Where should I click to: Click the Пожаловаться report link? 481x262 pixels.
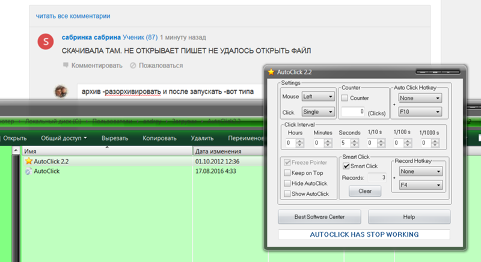tap(156, 65)
